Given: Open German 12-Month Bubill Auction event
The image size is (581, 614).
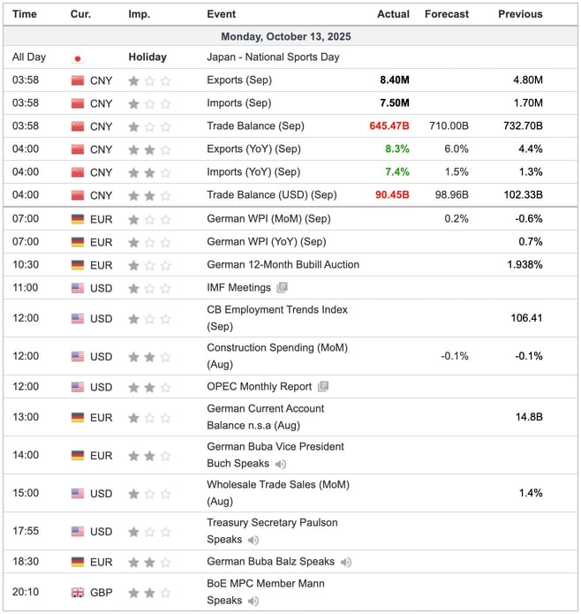Looking at the screenshot, I should (x=283, y=265).
